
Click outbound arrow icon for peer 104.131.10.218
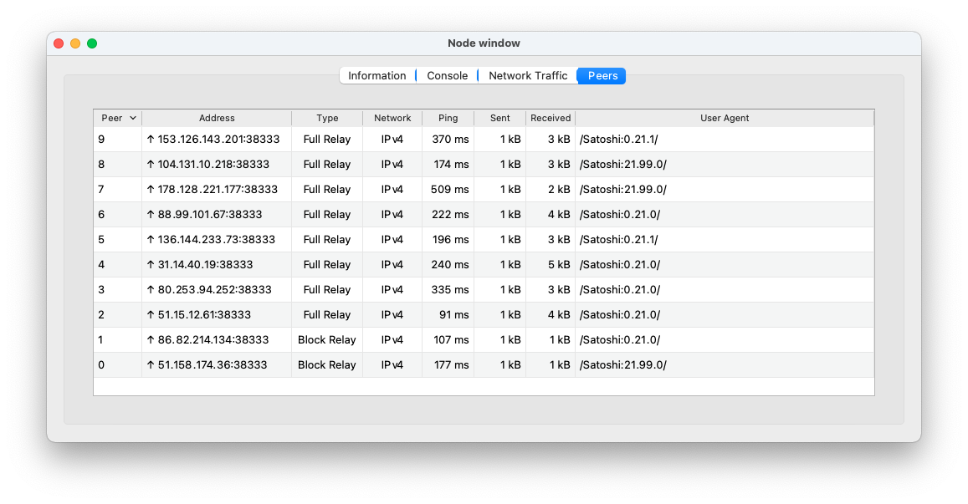pyautogui.click(x=151, y=165)
